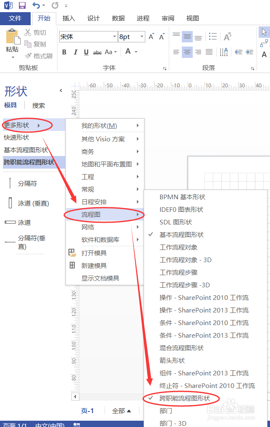This screenshot has width=270, height=427.
Task: Expand the 商务 submenu
Action: (105, 152)
